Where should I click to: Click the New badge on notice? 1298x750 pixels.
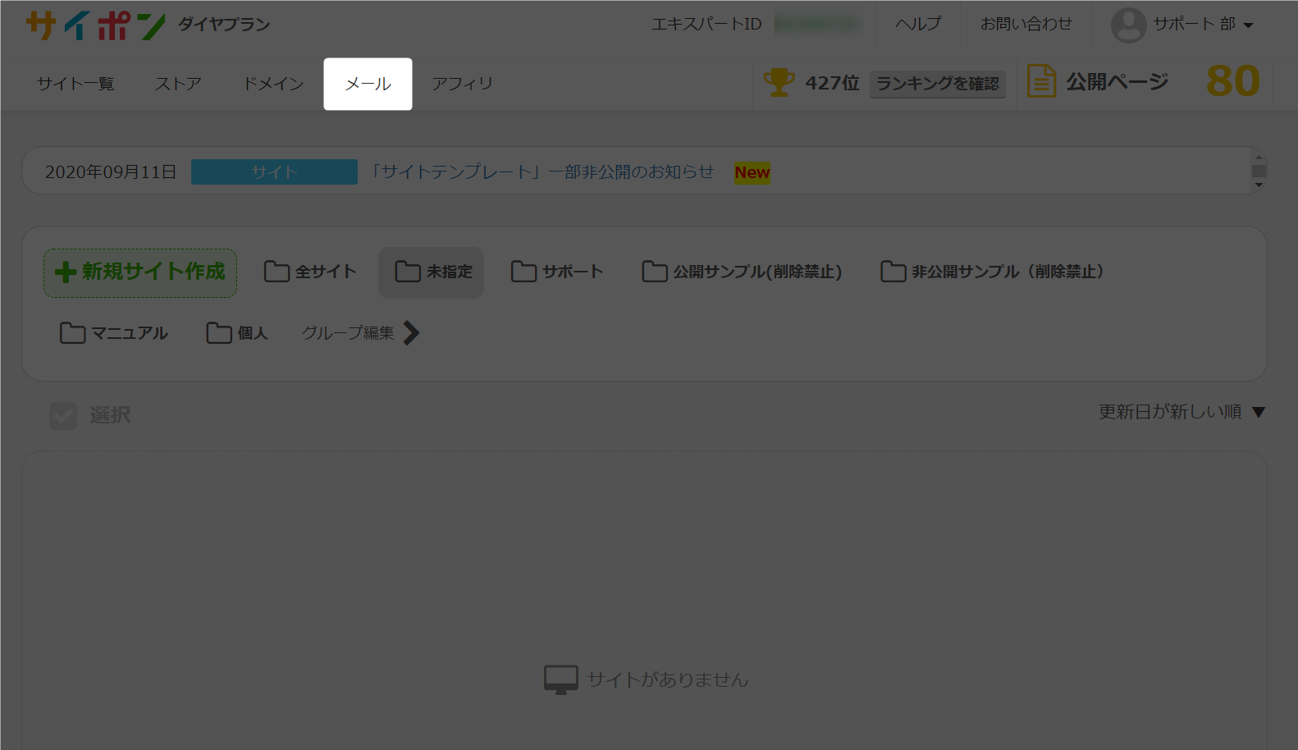[x=752, y=173]
